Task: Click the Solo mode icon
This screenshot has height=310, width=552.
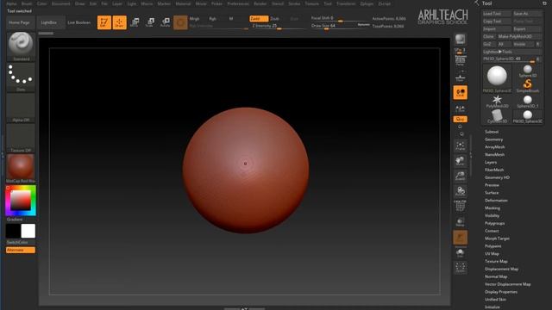Action: (460, 252)
